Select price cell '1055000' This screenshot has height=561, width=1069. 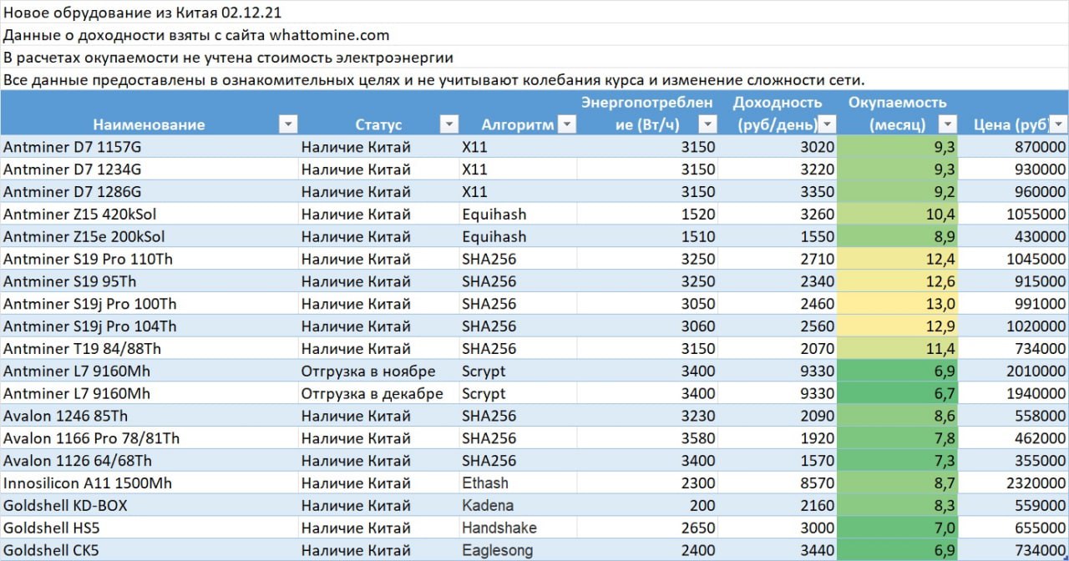point(1014,215)
